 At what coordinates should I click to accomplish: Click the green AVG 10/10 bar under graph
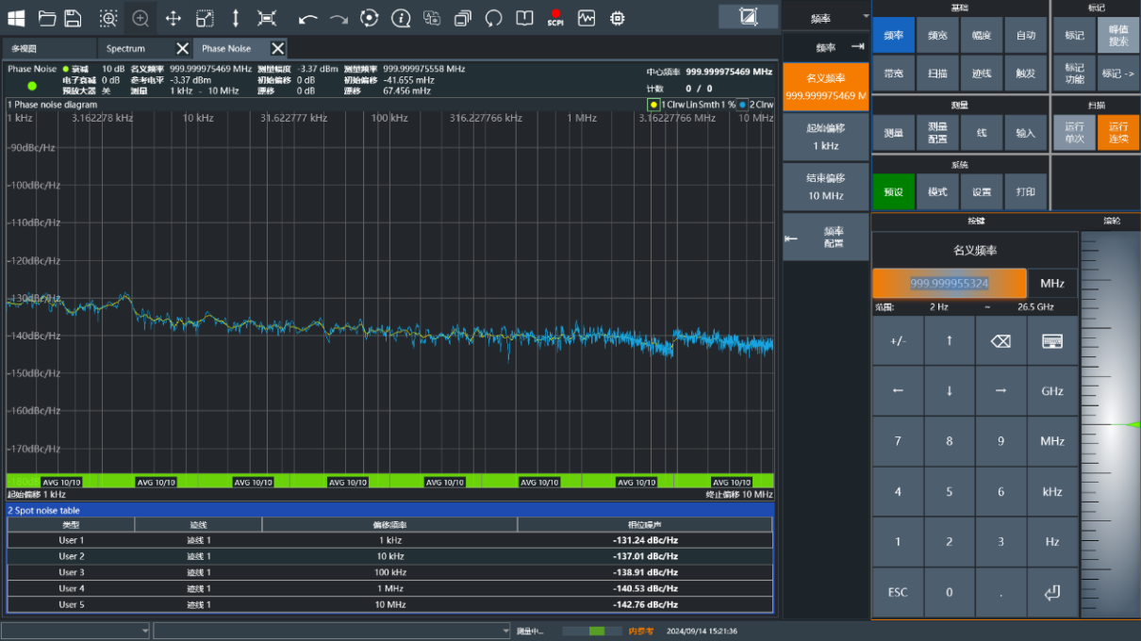tap(389, 481)
